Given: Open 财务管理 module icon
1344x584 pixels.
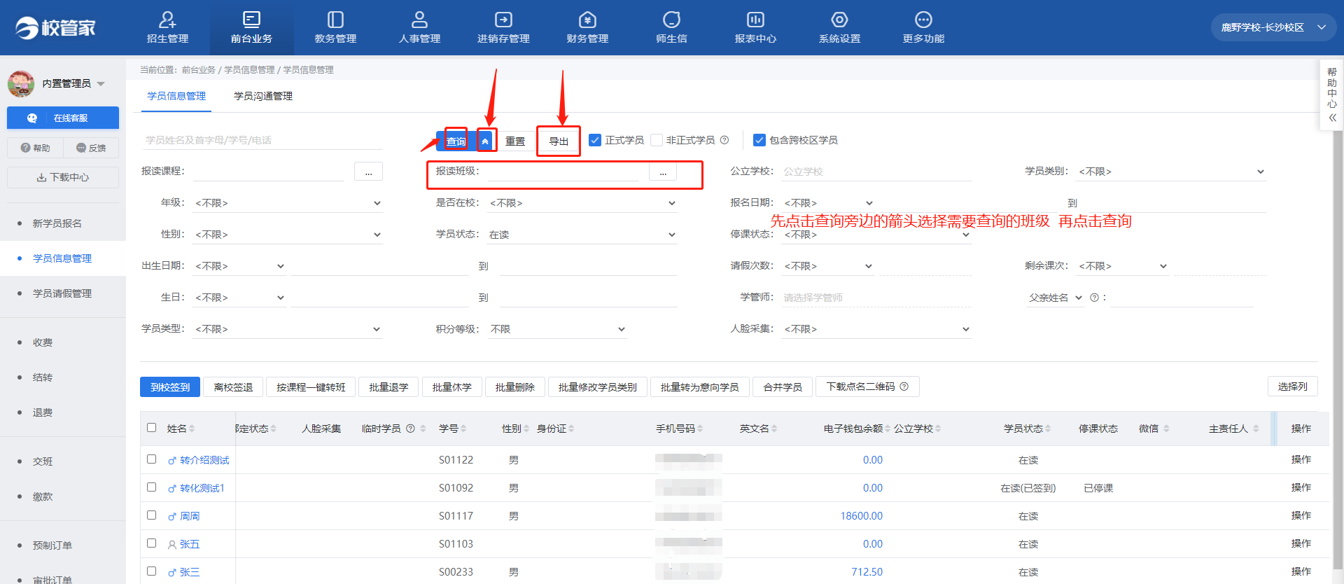Looking at the screenshot, I should [587, 20].
